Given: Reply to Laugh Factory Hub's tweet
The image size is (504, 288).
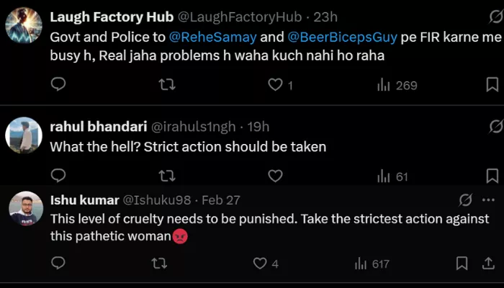Looking at the screenshot, I should [x=59, y=85].
